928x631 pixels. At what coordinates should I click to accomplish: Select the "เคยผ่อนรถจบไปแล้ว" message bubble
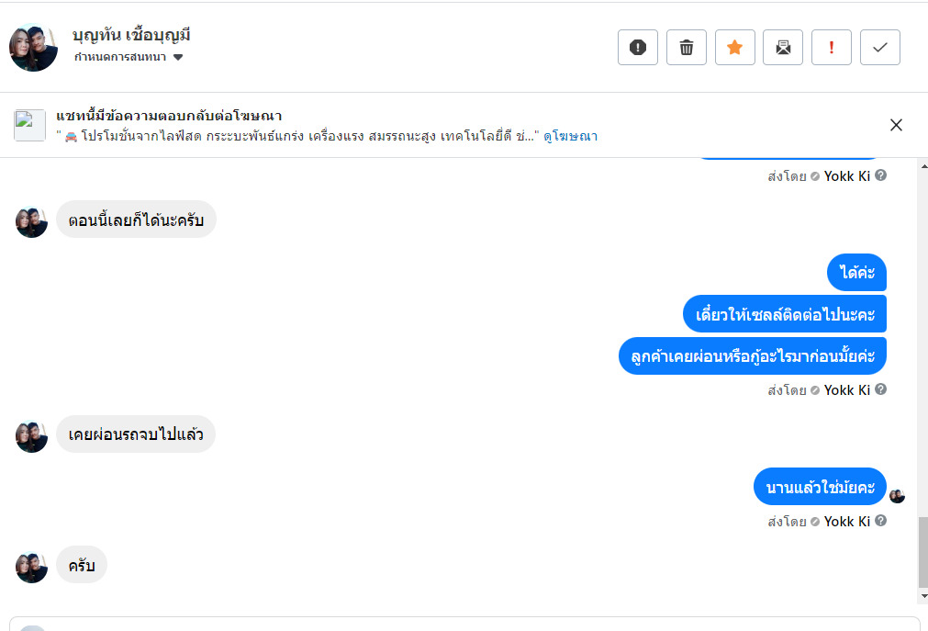coord(136,434)
